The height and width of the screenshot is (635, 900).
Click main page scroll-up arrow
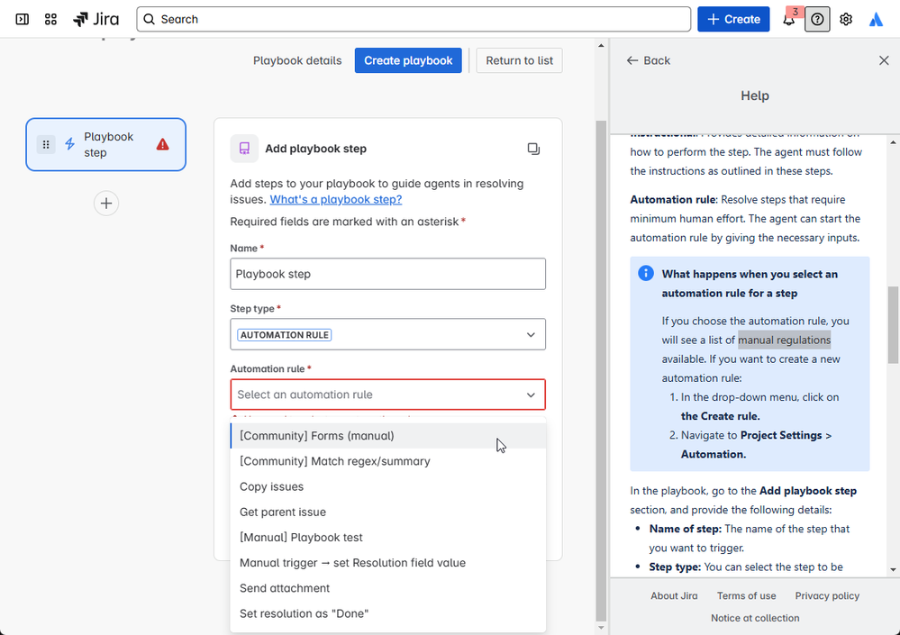[x=601, y=45]
